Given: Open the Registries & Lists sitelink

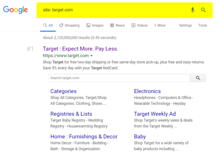Looking at the screenshot, I should [71, 114].
